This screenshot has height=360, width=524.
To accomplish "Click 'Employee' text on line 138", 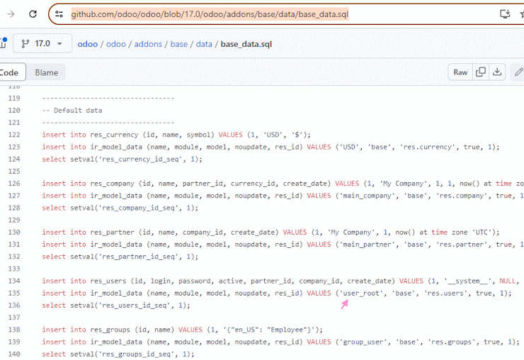I will click(286, 330).
